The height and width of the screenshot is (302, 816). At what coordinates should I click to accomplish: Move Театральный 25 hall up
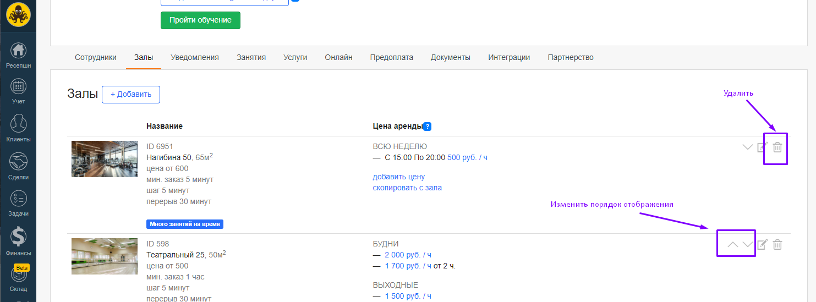(x=732, y=245)
